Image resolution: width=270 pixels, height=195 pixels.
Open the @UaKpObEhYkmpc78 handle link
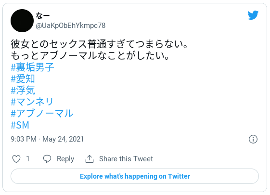tap(70, 26)
